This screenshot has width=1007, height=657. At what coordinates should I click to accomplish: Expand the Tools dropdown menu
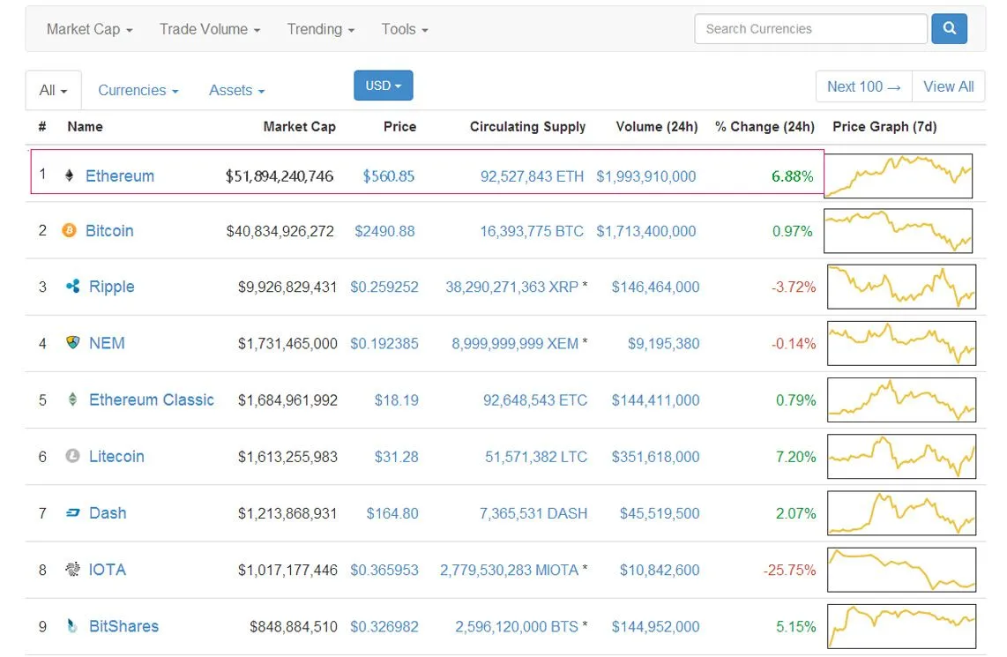[405, 29]
